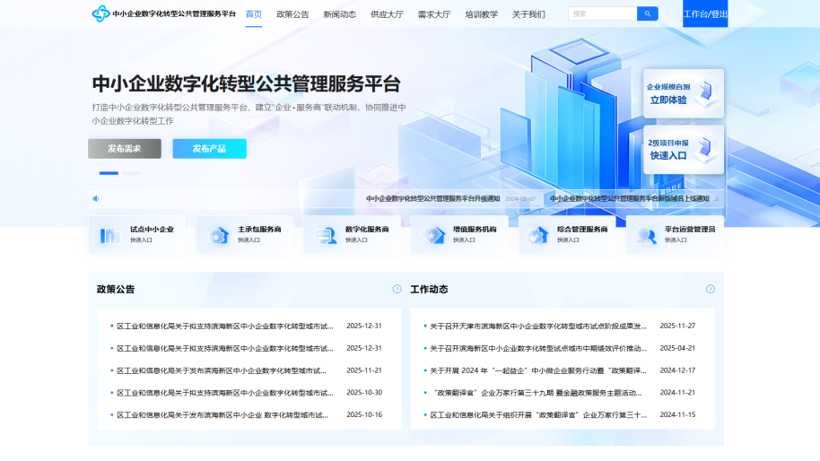Go to 首页 tab
This screenshot has height=461, width=820.
[x=254, y=14]
